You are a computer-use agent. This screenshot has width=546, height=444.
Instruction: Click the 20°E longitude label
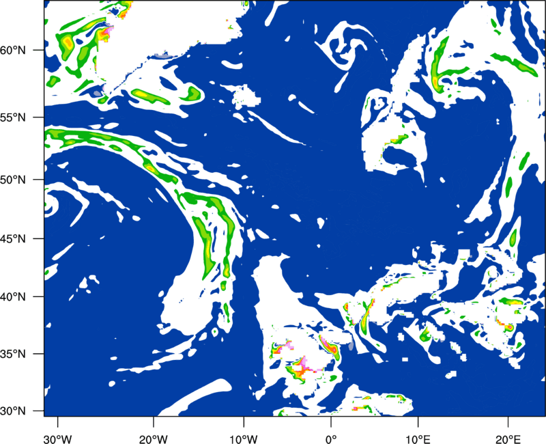[x=508, y=439]
